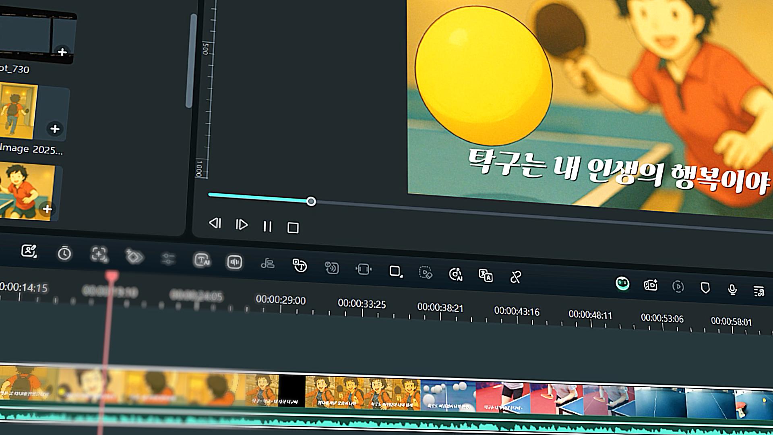Open the speed timer tool
The width and height of the screenshot is (773, 435).
pos(64,253)
